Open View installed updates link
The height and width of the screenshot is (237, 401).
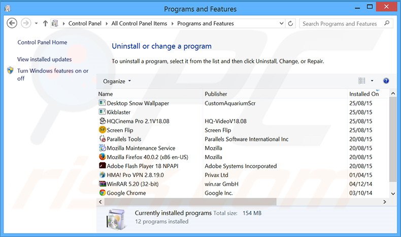(x=45, y=59)
